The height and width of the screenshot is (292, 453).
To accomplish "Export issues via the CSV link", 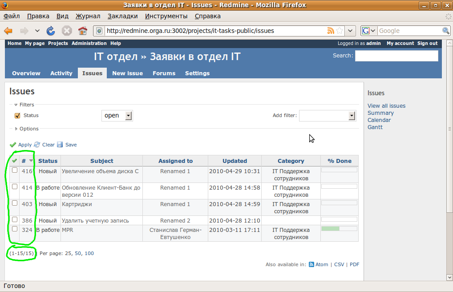I will (x=339, y=264).
